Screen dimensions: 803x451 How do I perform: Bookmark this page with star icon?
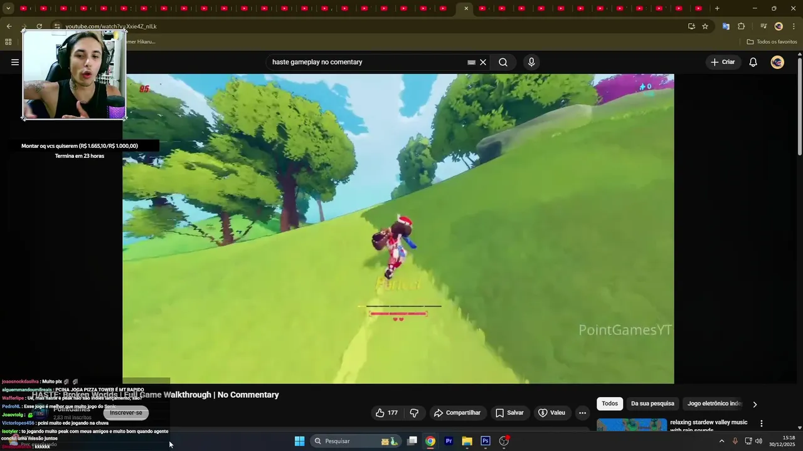(705, 26)
